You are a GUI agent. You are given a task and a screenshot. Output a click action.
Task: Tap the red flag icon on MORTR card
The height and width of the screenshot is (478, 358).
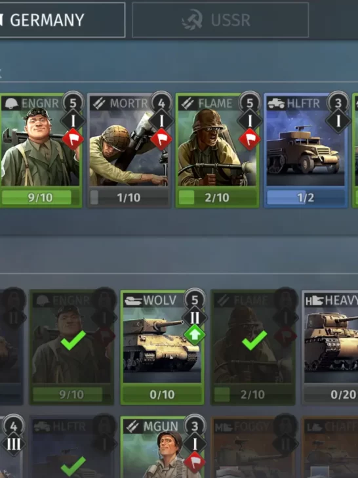161,139
